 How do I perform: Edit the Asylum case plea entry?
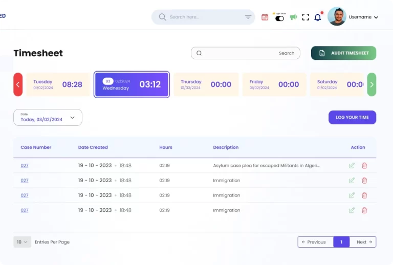(x=352, y=166)
